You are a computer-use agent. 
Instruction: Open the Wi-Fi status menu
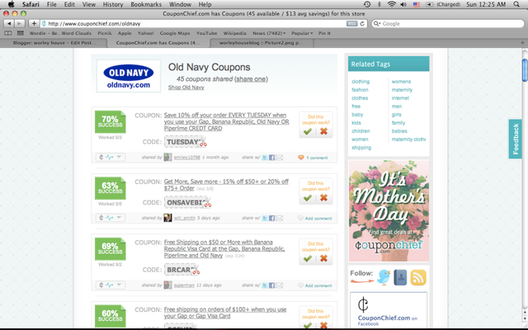391,4
